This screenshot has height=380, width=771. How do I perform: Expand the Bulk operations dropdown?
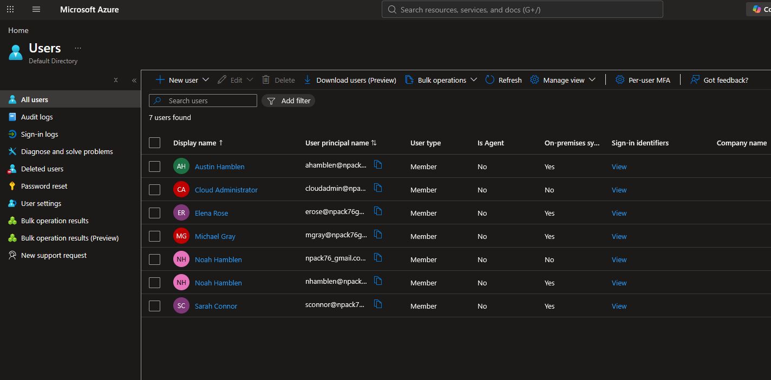[x=474, y=80]
